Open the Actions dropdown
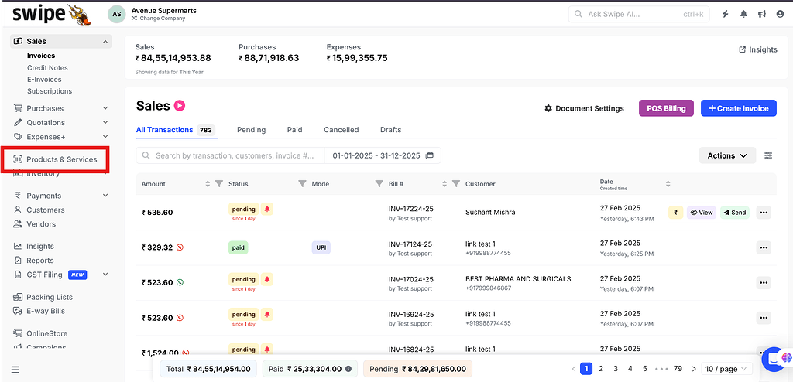 pos(727,155)
